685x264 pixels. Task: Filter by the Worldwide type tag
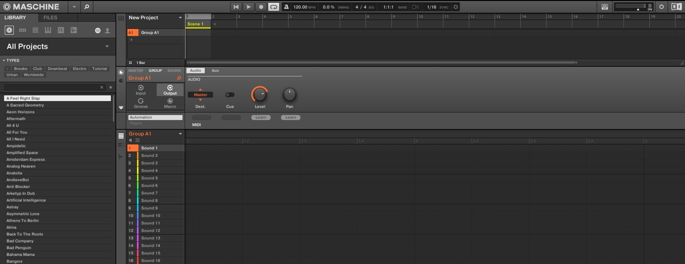pyautogui.click(x=34, y=75)
